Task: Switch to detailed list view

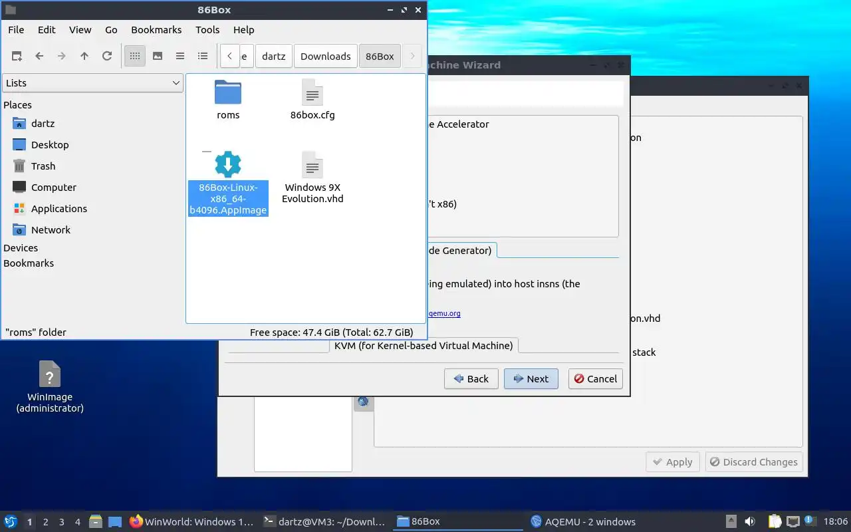Action: (x=203, y=57)
